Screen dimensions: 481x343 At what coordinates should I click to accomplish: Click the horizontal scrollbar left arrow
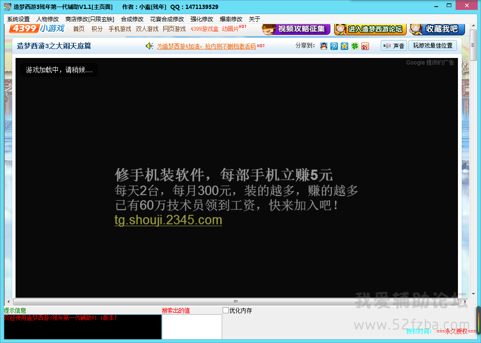8,302
